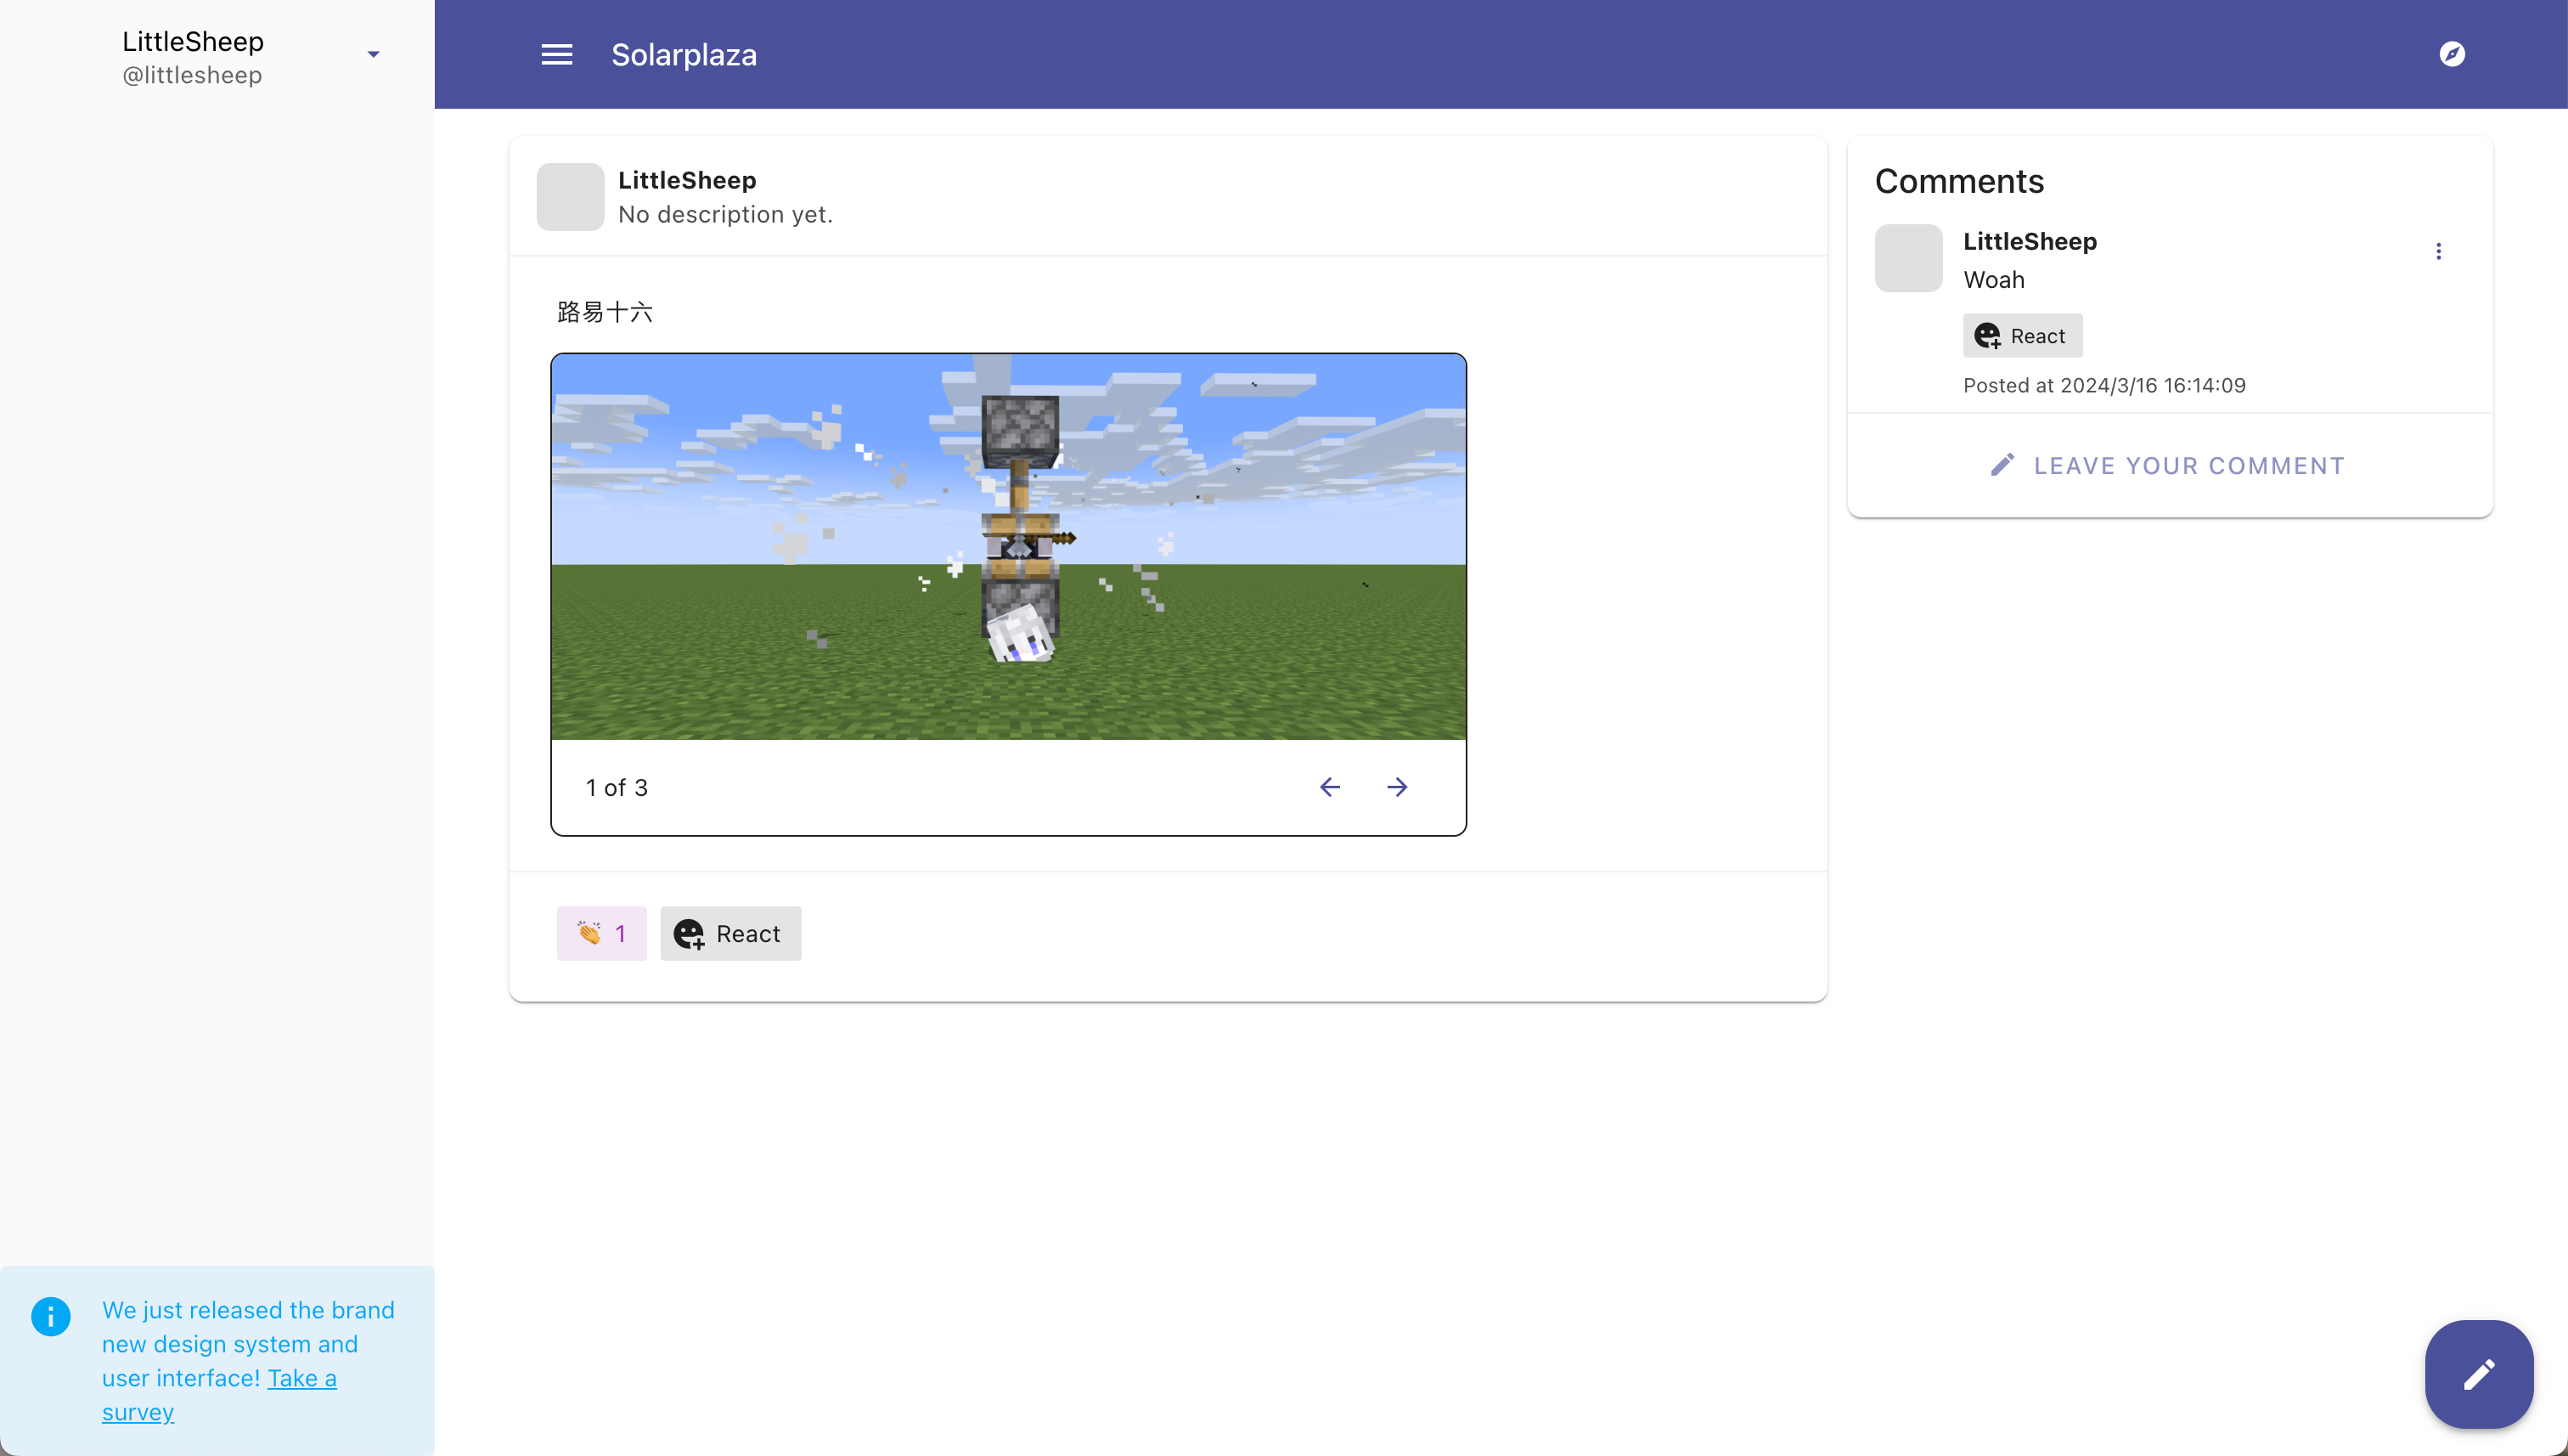Screen dimensions: 2568x1456
Task: Open React picker on the Woah comment
Action: [2021, 336]
